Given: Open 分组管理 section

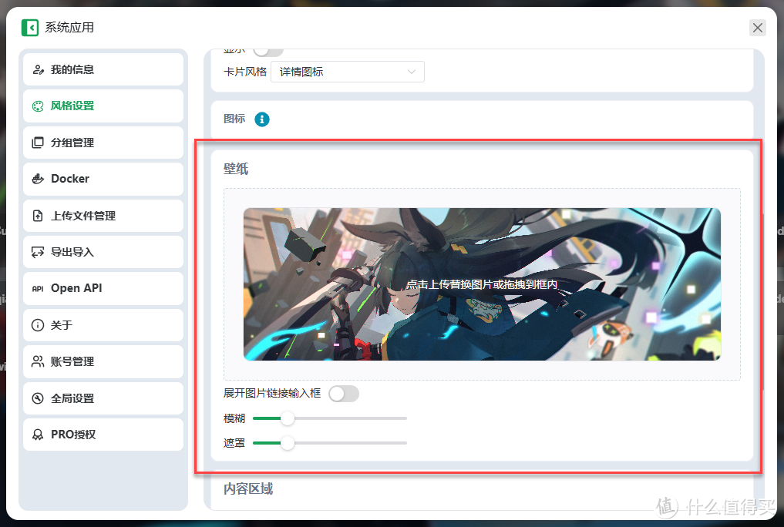Looking at the screenshot, I should tap(103, 143).
